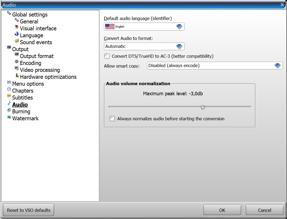Open Burning settings
Viewport: 287px width, 219px height.
[x=21, y=111]
